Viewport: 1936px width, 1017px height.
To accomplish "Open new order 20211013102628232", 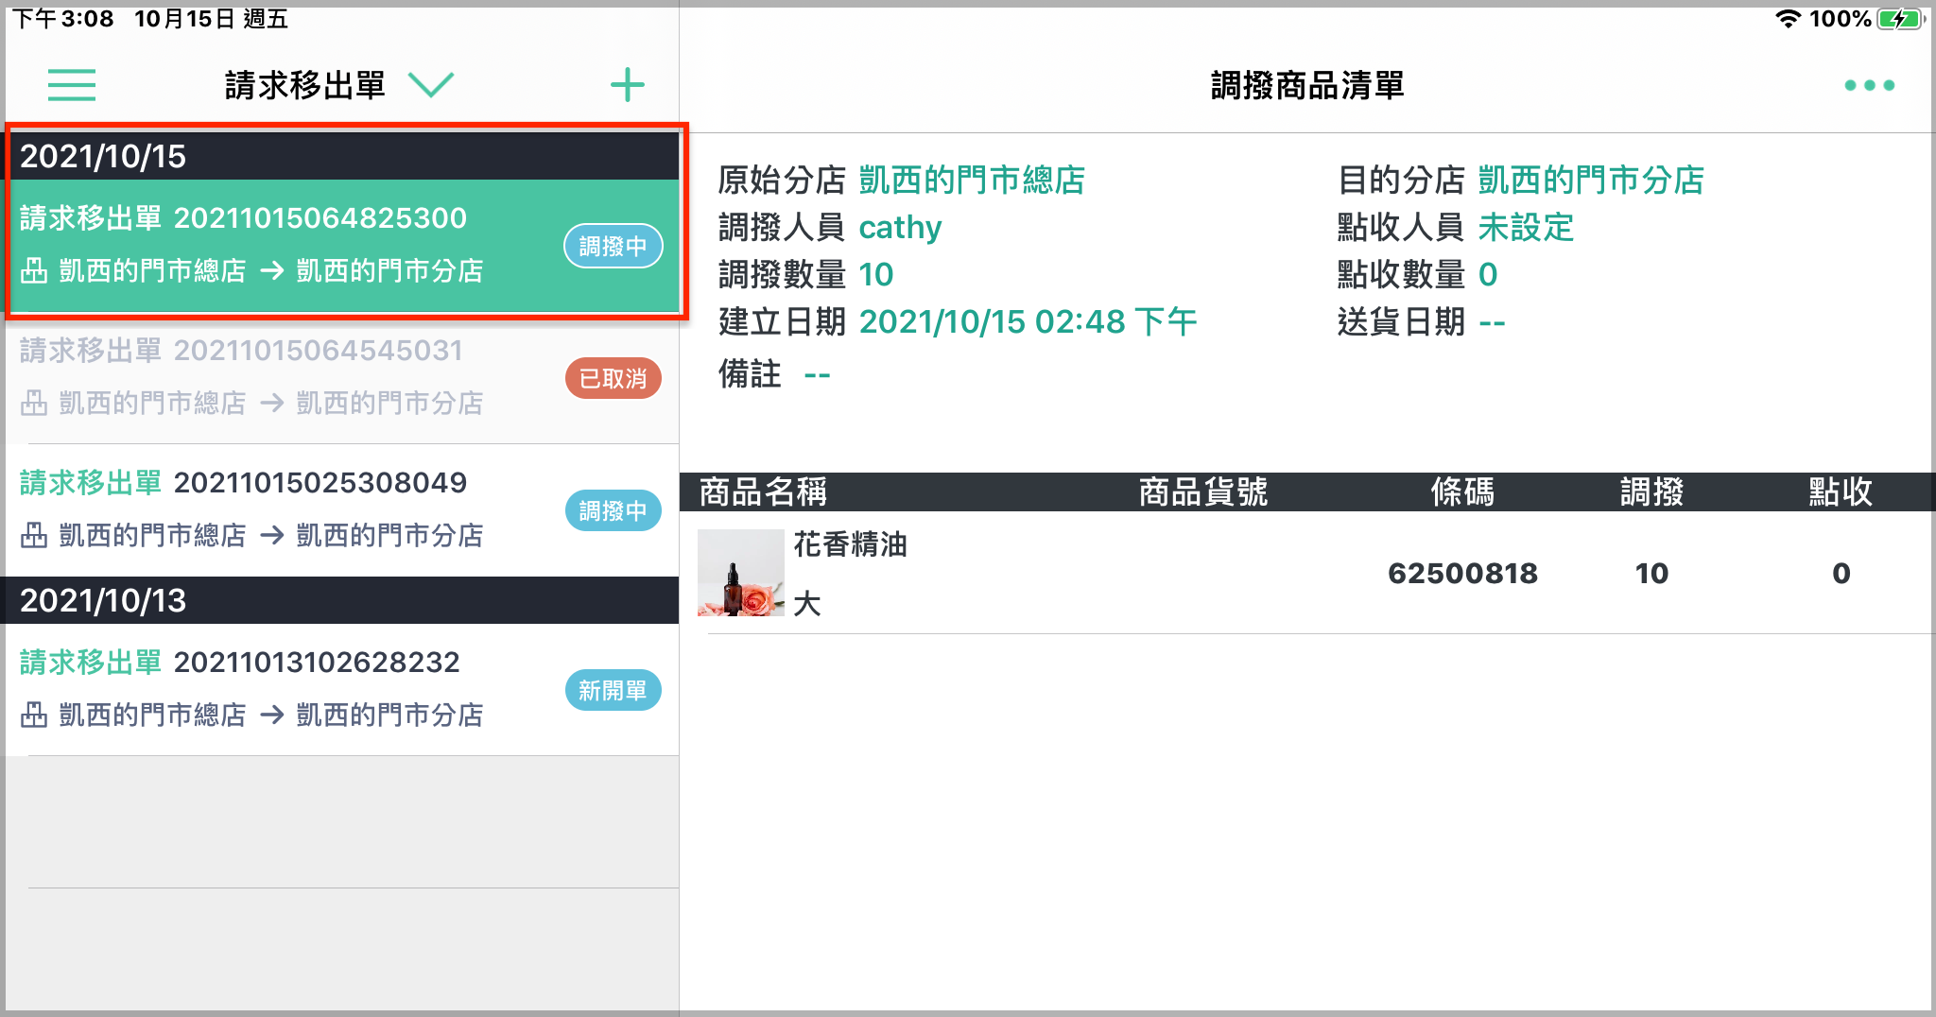I will pos(342,690).
